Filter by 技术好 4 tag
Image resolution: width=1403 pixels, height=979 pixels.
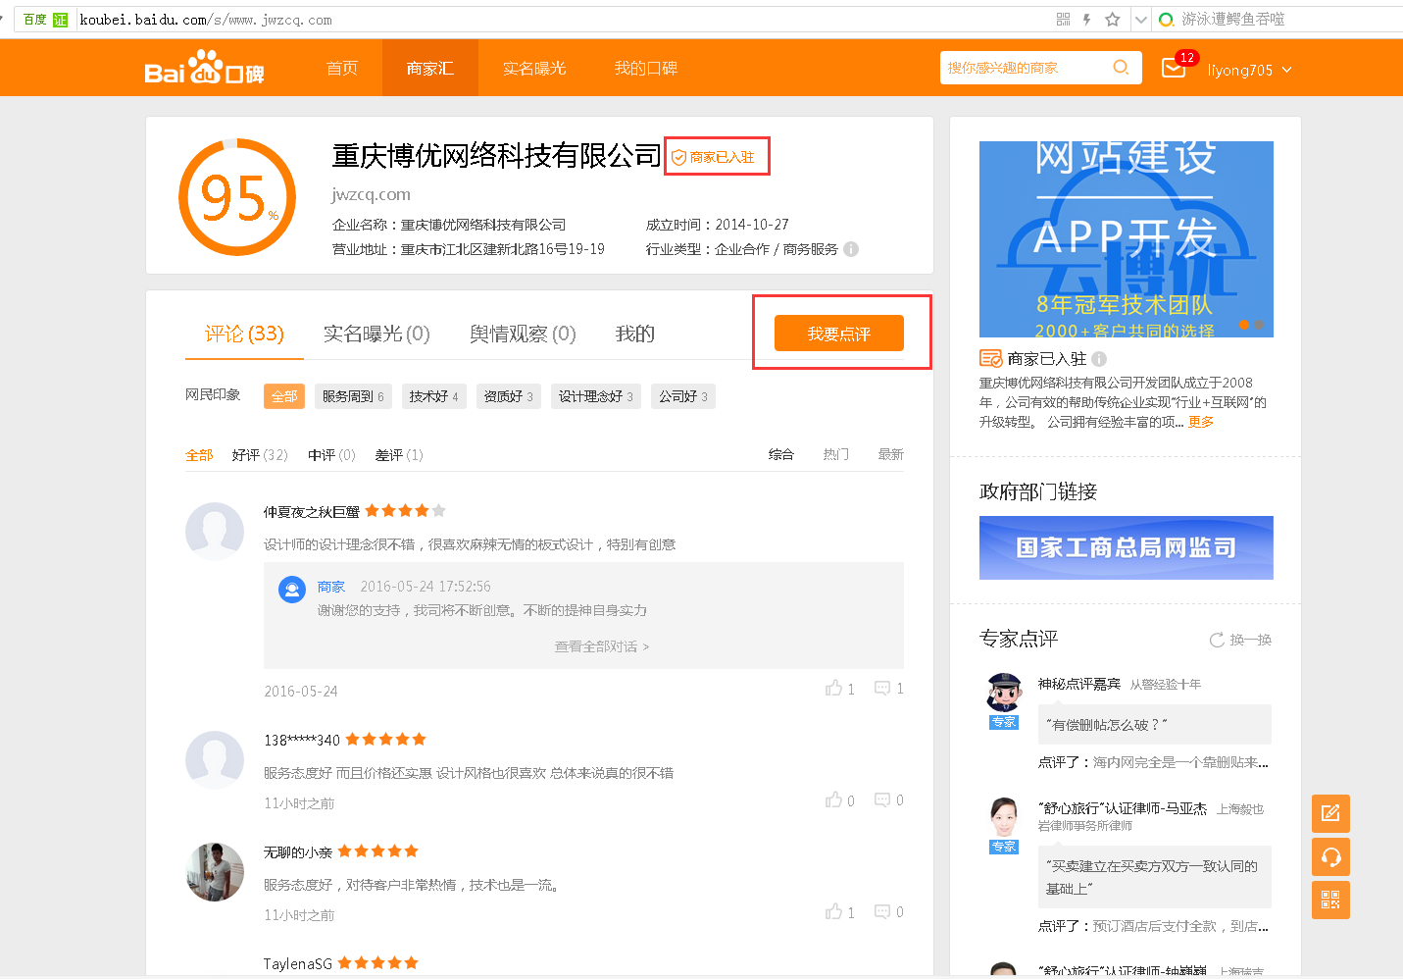[x=433, y=396]
